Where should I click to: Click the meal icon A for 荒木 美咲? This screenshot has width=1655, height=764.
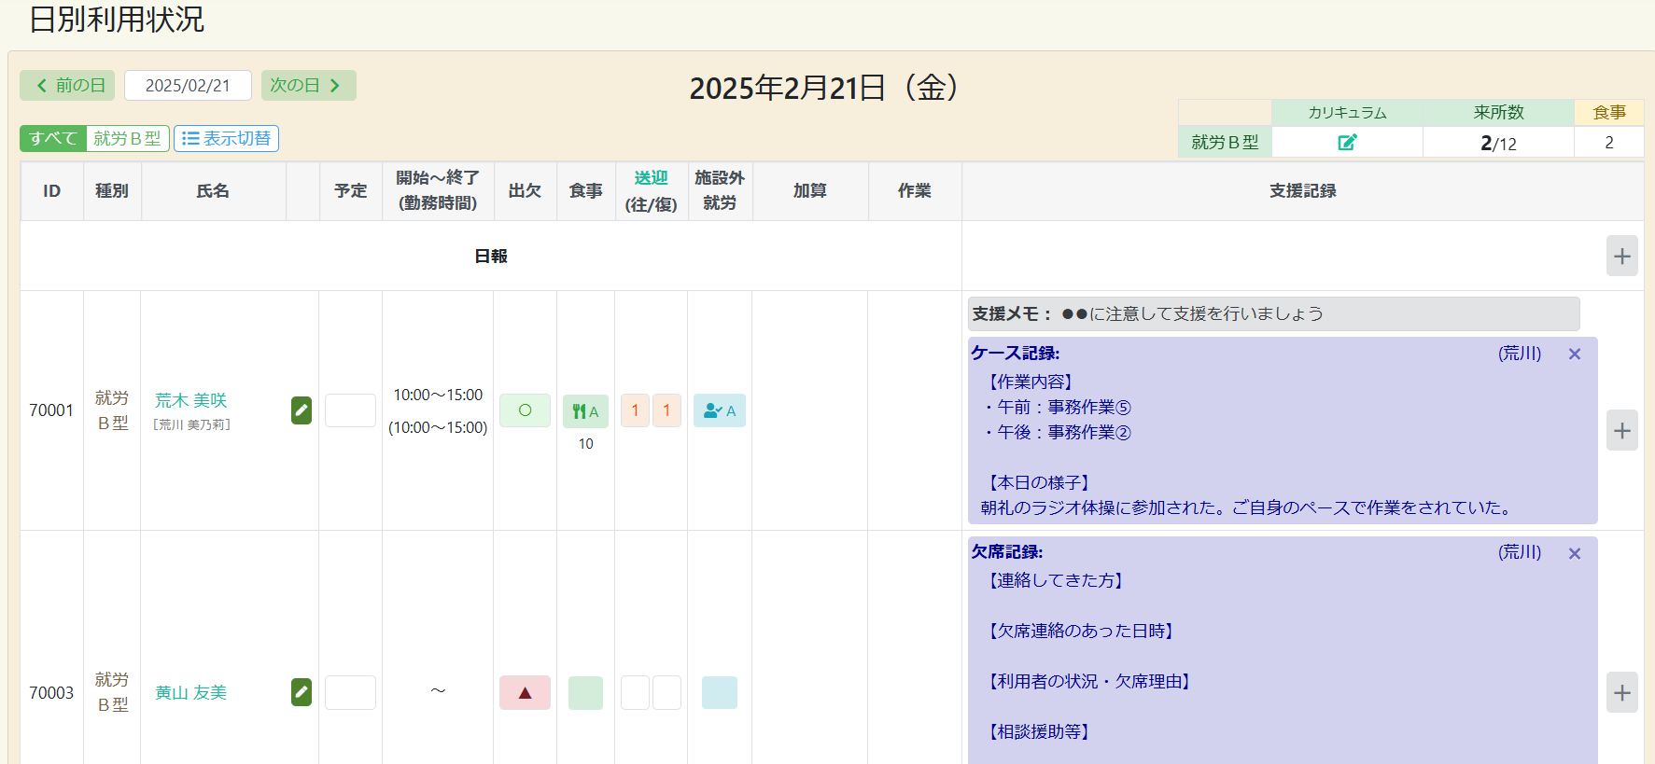click(x=585, y=411)
